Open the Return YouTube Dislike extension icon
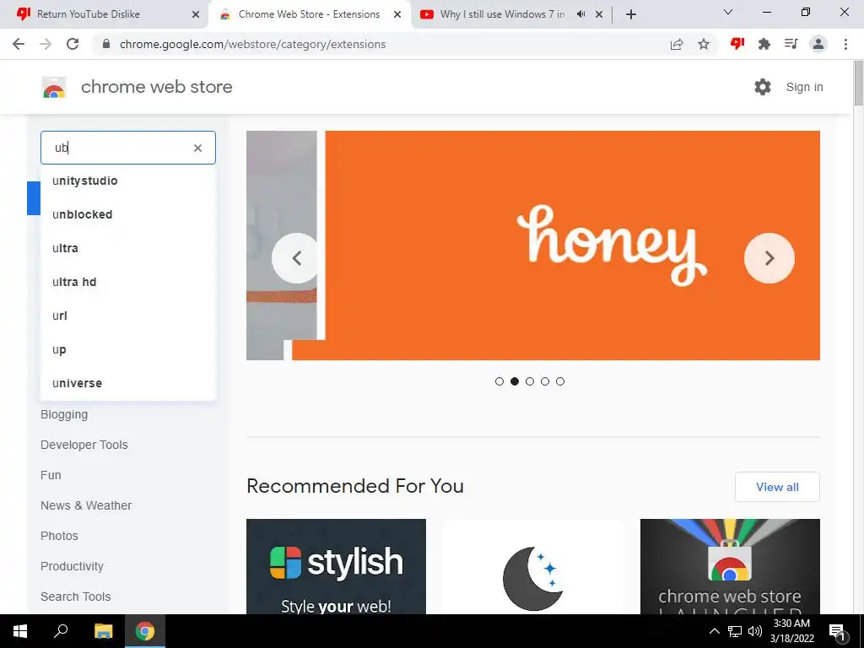 tap(737, 44)
